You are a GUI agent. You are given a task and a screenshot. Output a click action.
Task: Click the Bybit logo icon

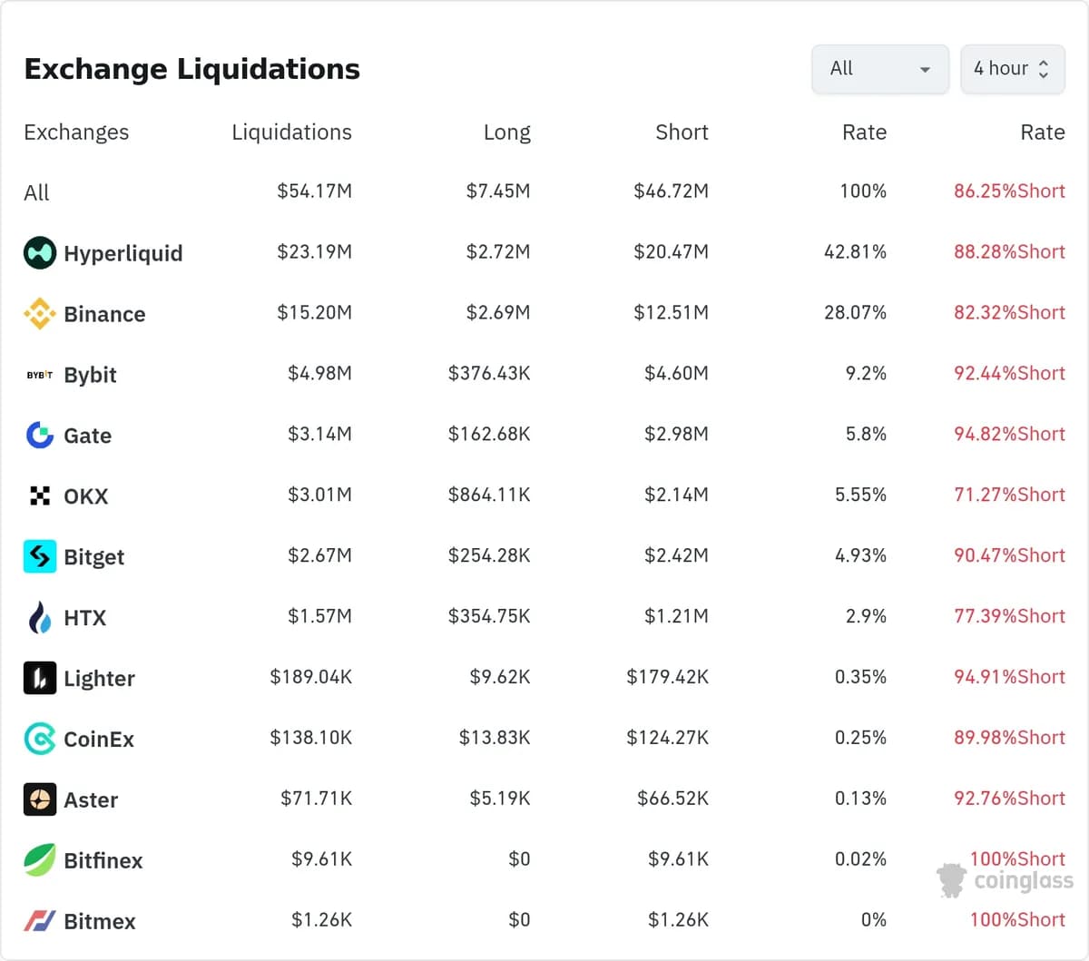point(40,374)
